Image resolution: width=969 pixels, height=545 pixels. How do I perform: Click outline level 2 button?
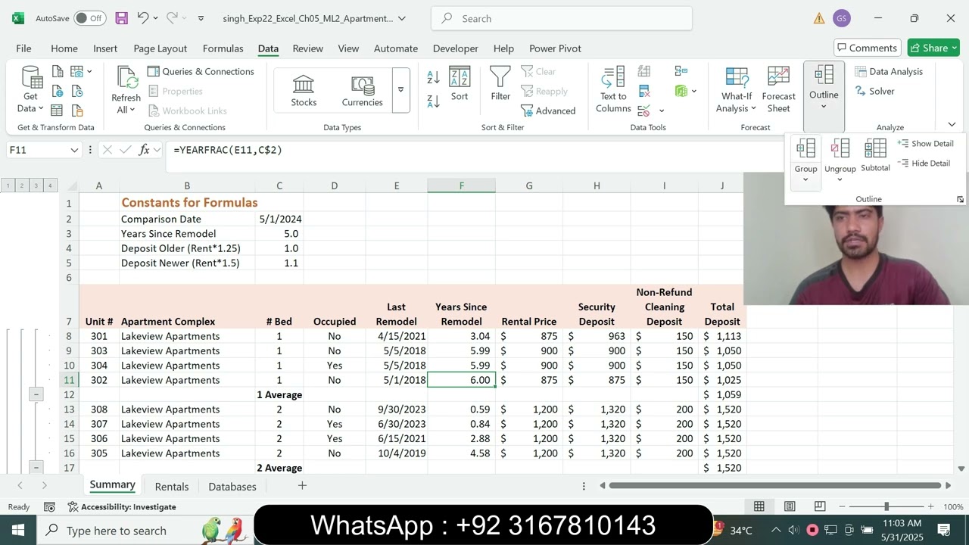point(21,185)
